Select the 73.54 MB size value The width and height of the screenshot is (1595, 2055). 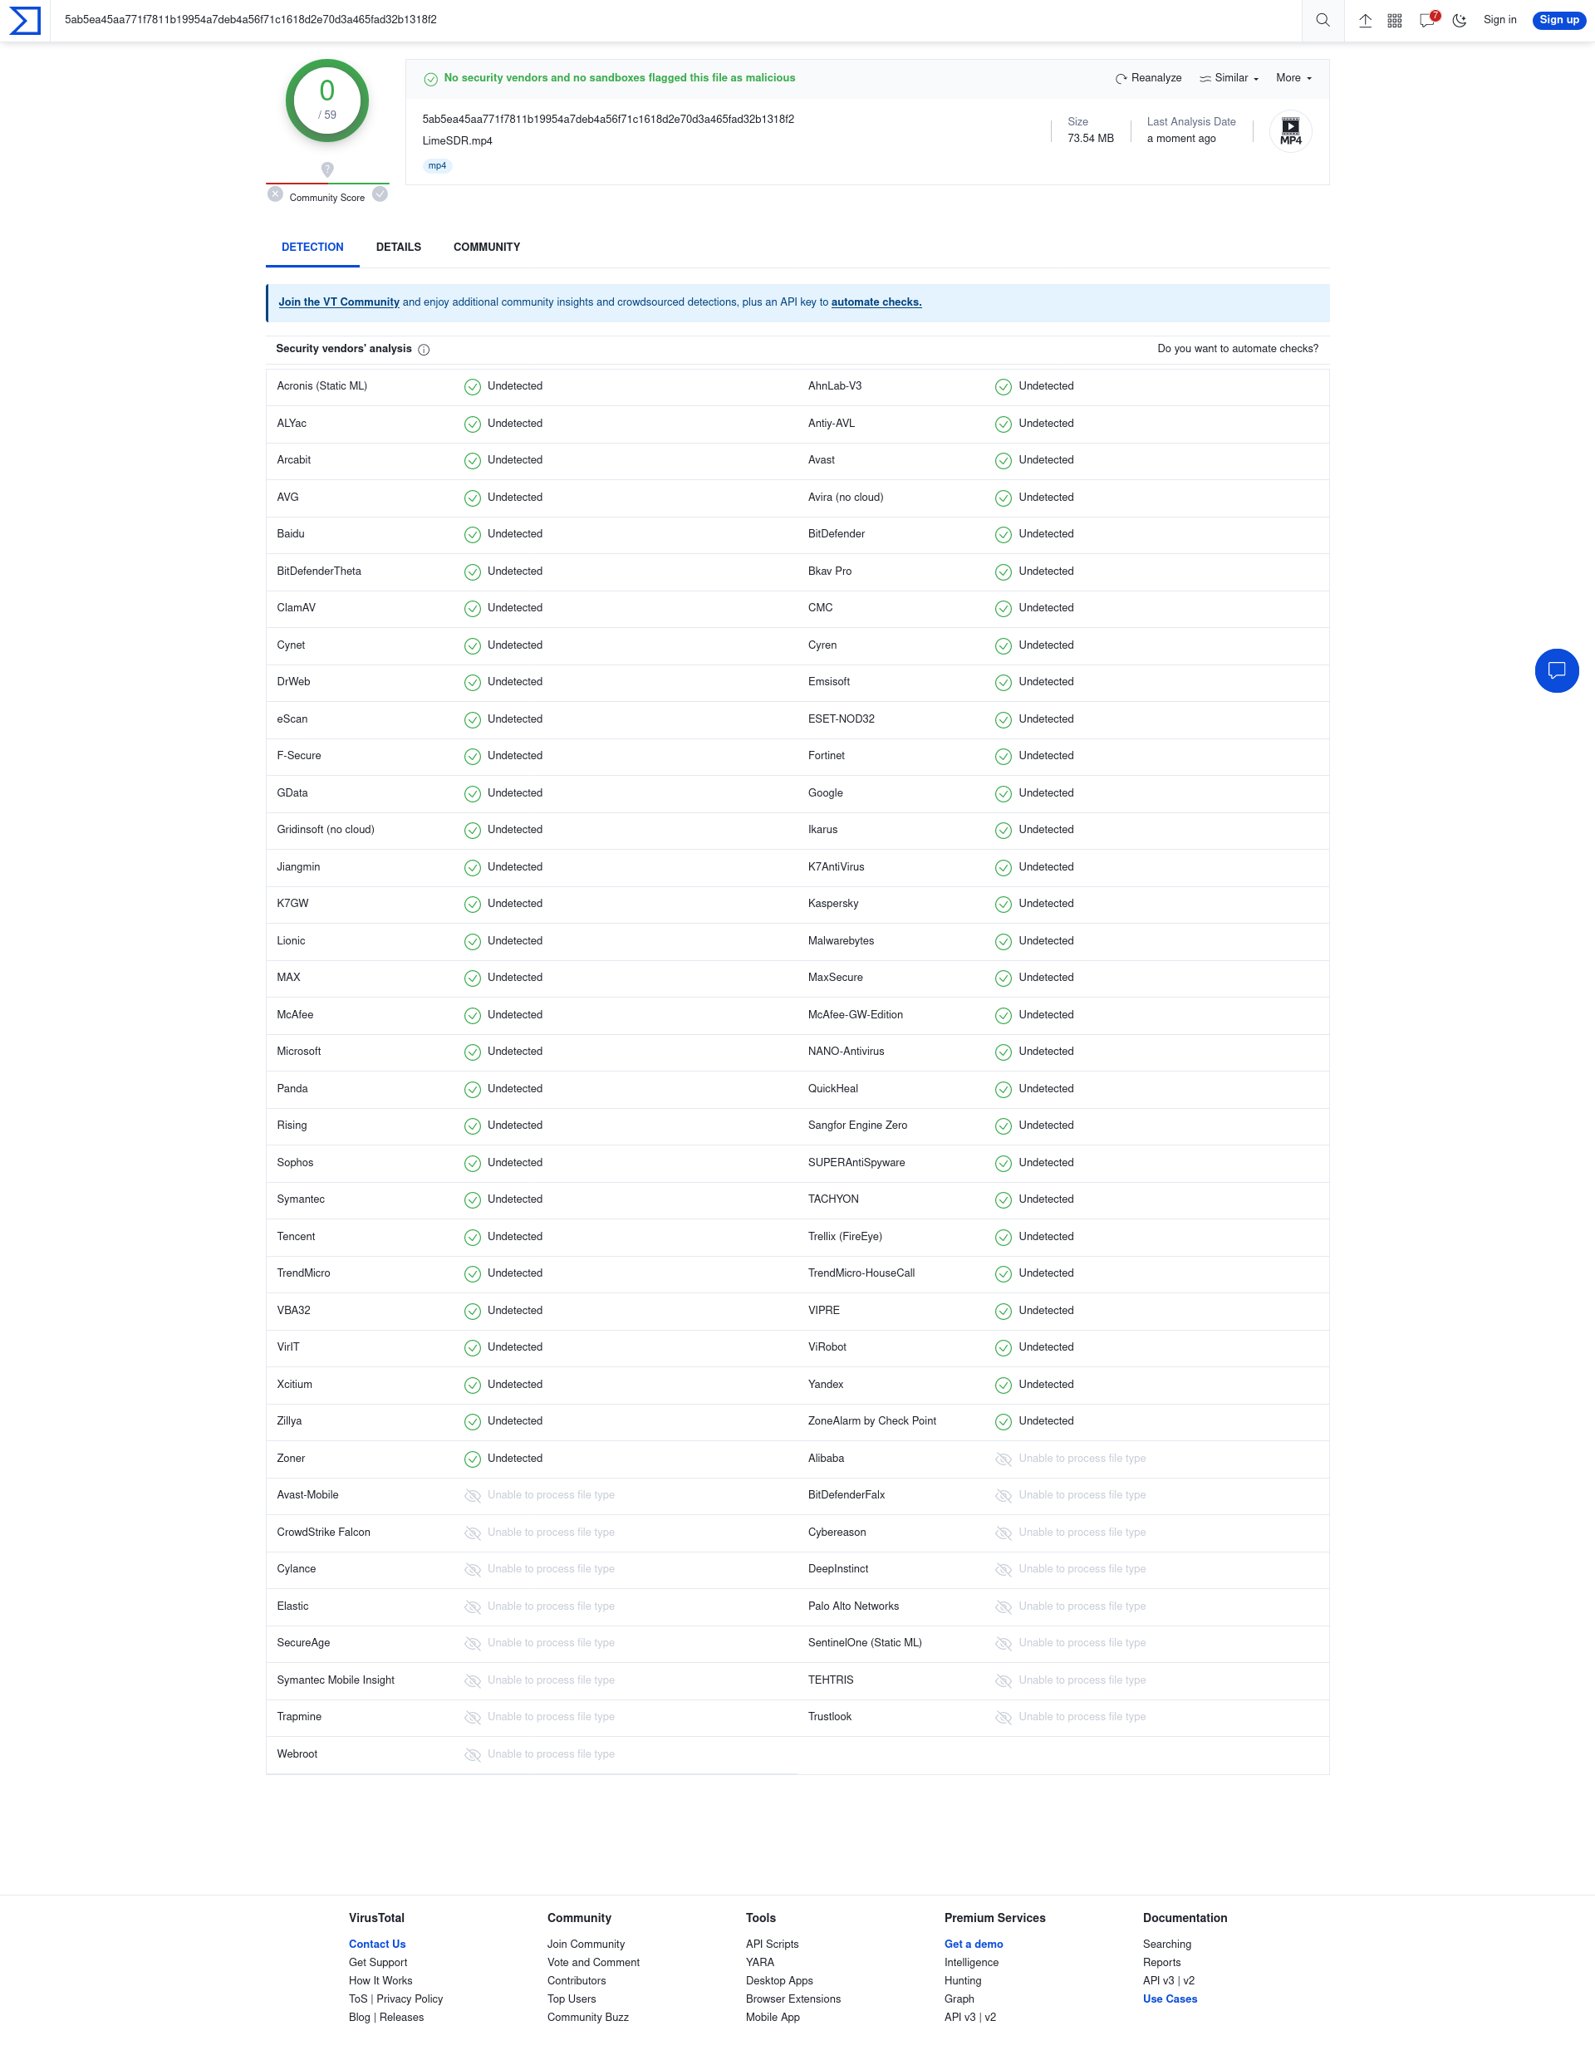pos(1090,139)
